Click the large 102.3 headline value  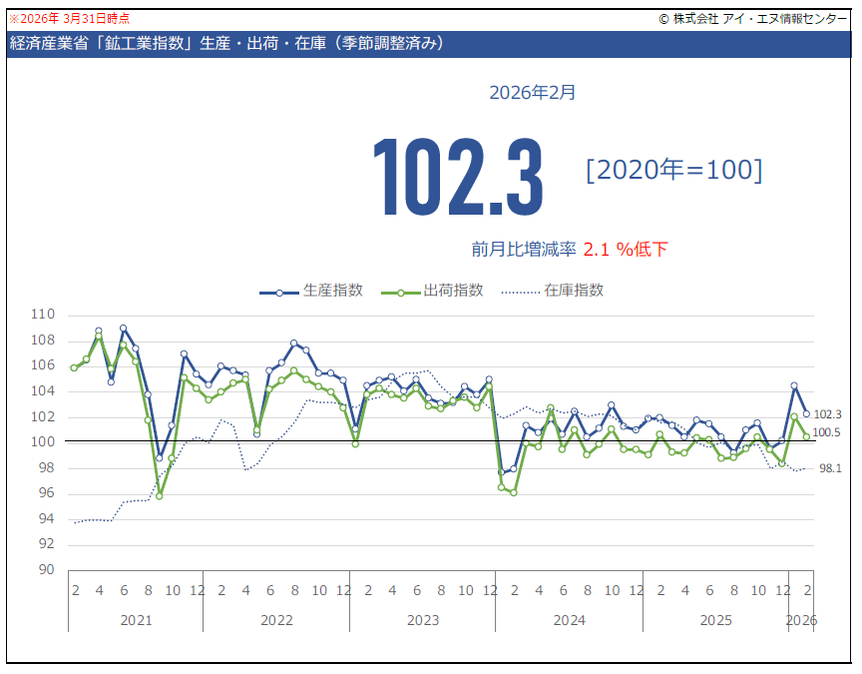pyautogui.click(x=458, y=177)
